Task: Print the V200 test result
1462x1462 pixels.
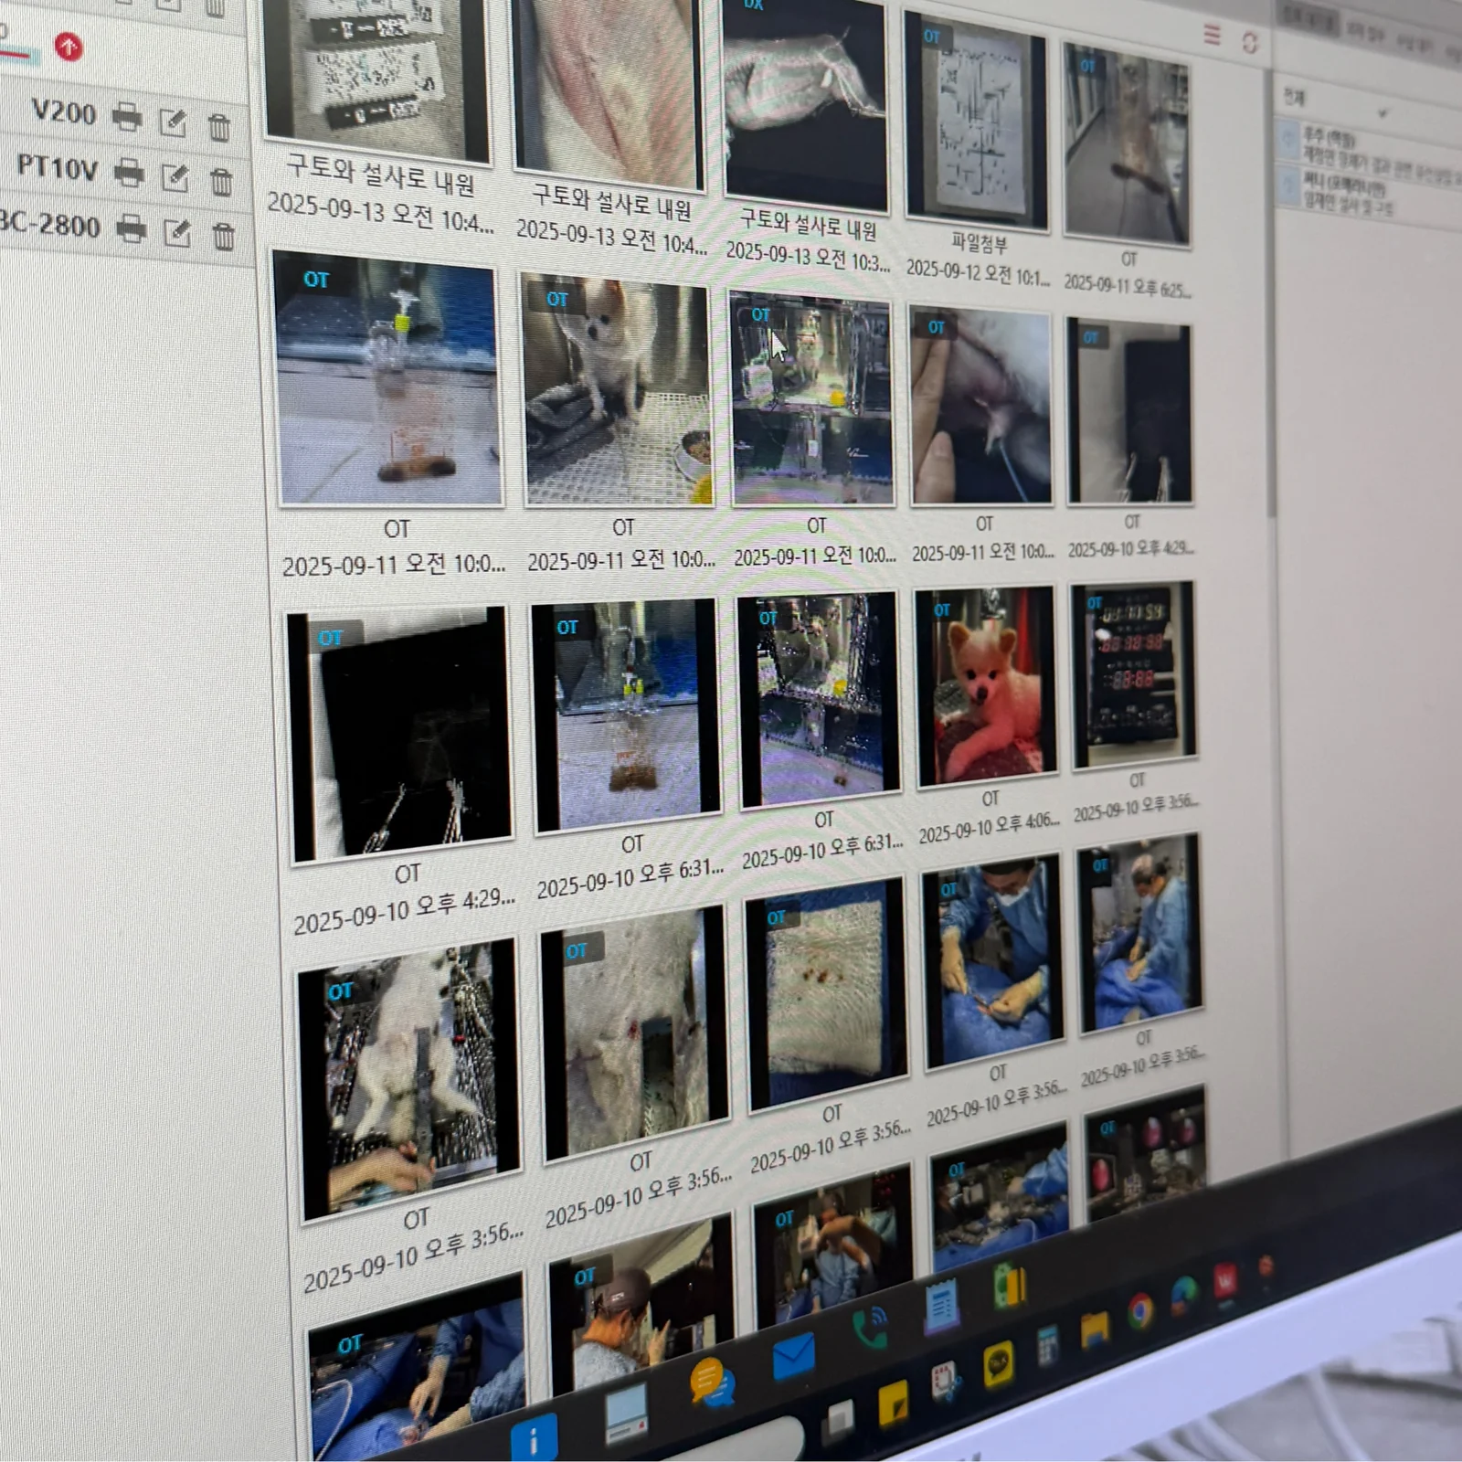Action: pos(127,118)
